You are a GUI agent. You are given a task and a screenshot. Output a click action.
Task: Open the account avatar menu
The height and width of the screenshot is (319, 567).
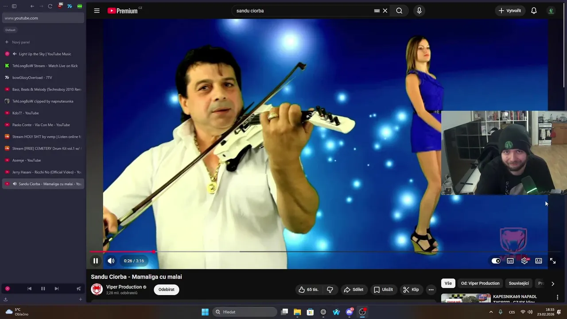click(551, 11)
